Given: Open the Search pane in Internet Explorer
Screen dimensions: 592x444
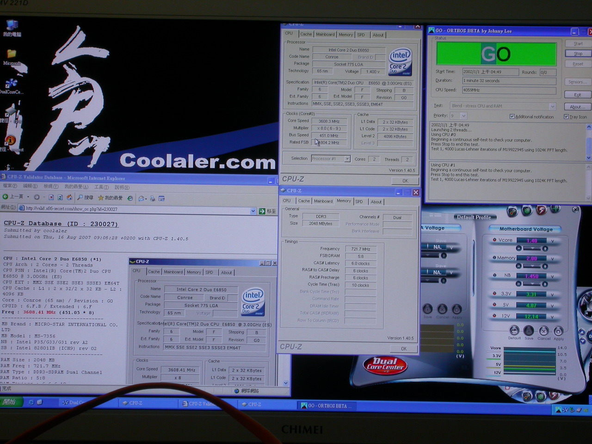Looking at the screenshot, I should pos(85,197).
